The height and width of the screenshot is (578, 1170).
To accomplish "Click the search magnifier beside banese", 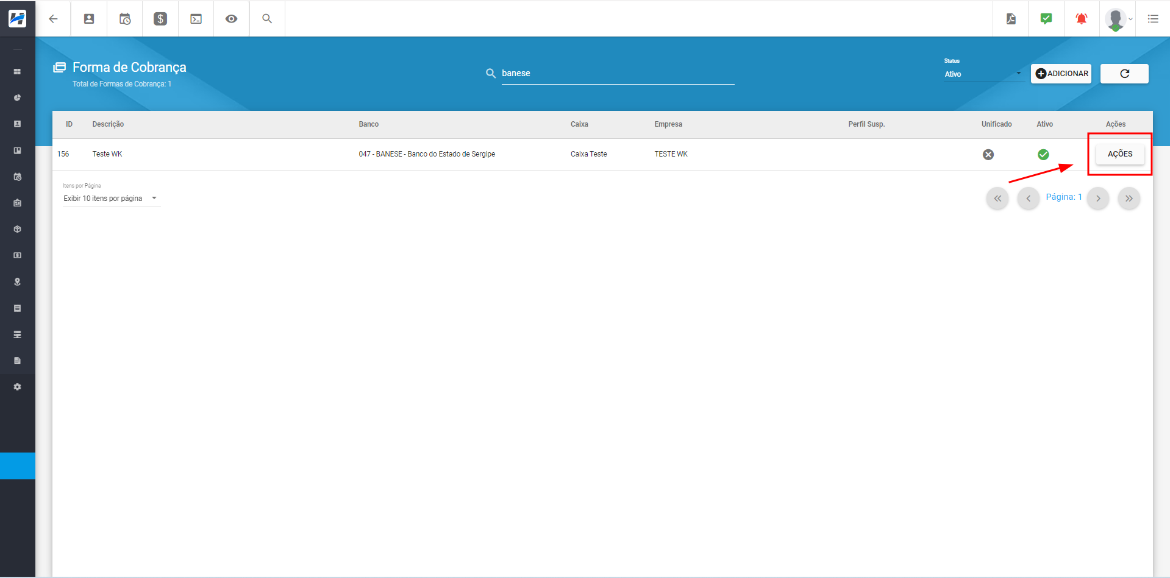I will (x=491, y=73).
